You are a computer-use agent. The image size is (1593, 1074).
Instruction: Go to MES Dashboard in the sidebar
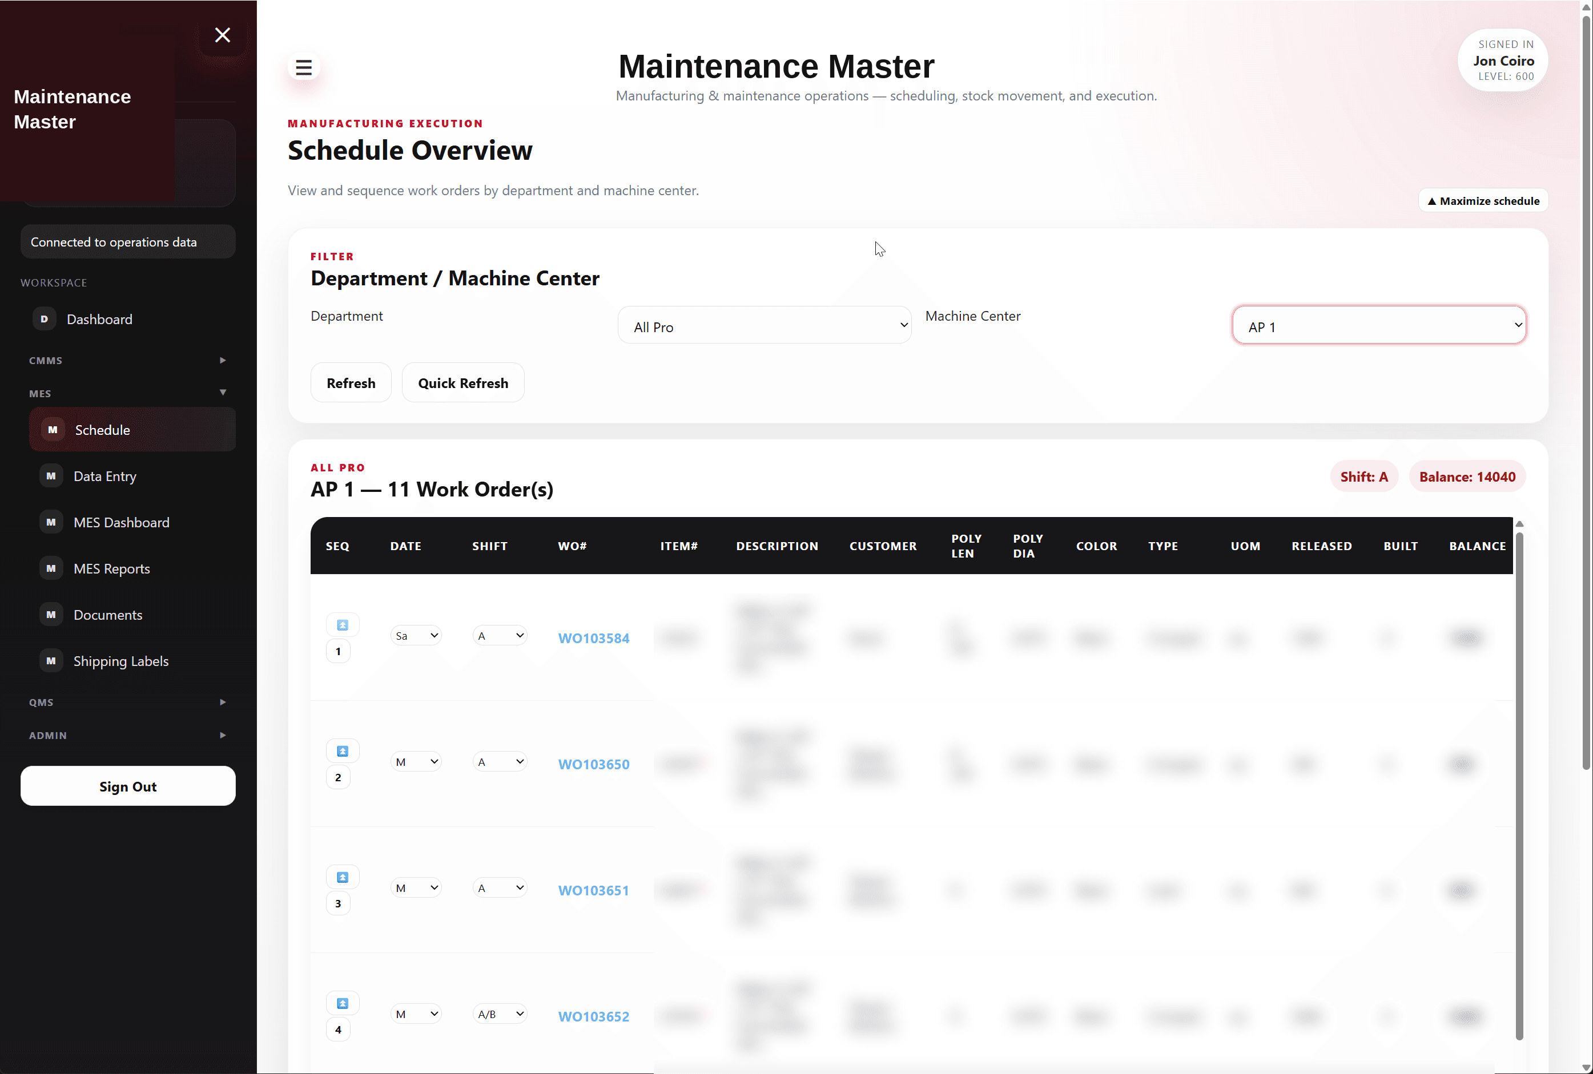[x=132, y=523]
